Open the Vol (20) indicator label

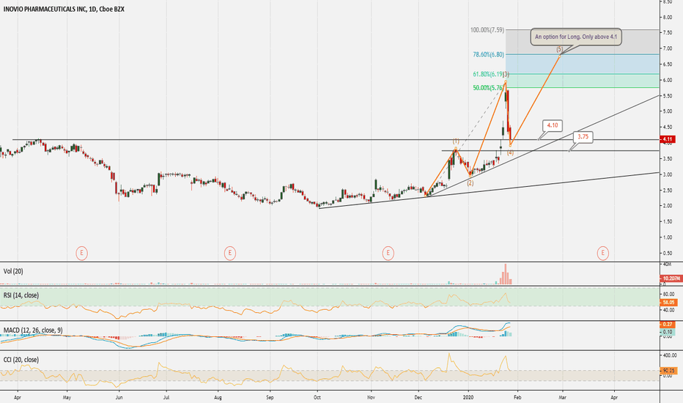tap(13, 271)
